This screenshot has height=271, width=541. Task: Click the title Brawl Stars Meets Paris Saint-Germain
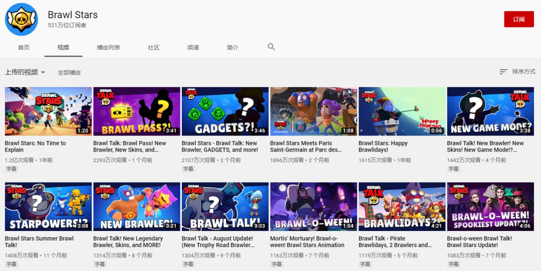tap(306, 146)
